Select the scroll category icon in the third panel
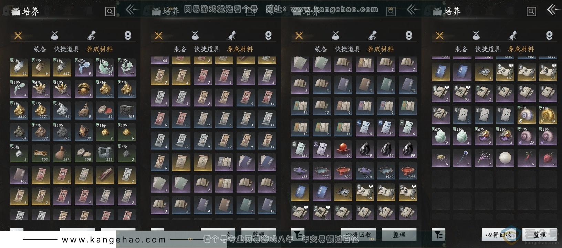562x248 pixels. 372,35
